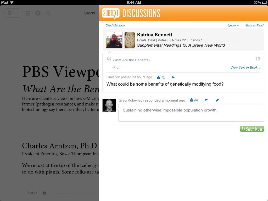Tap the book cover thumbnail

click(130, 40)
